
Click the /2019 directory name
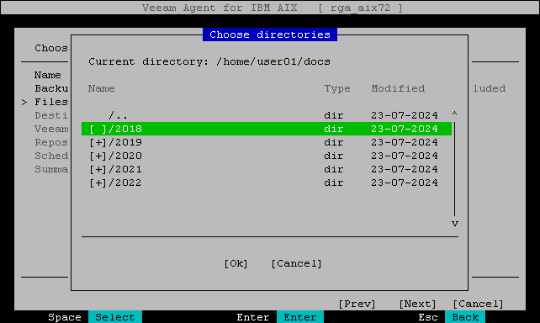click(x=125, y=142)
